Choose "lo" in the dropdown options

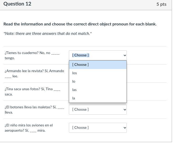coord(74,81)
